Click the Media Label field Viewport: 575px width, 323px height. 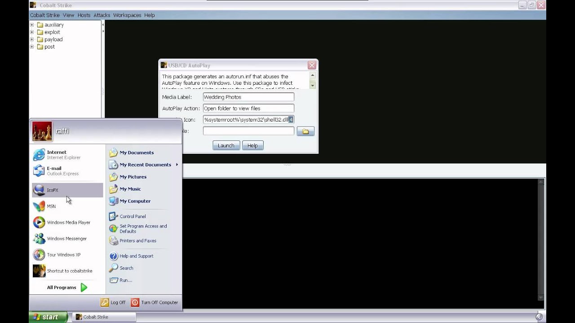pyautogui.click(x=248, y=97)
